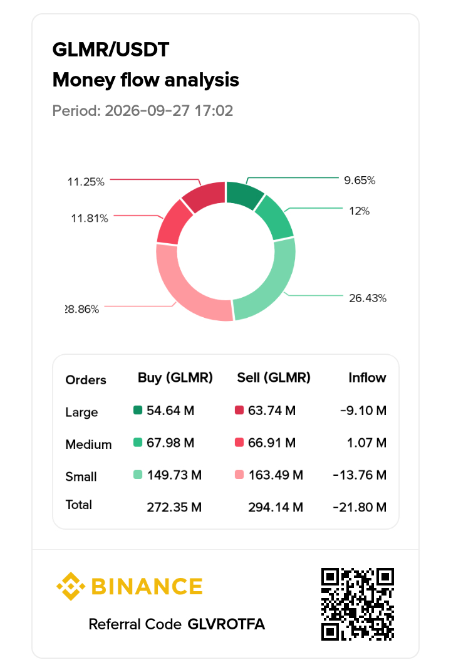The height and width of the screenshot is (672, 451).
Task: Select the 26.43% light green donut segment
Action: (x=274, y=285)
